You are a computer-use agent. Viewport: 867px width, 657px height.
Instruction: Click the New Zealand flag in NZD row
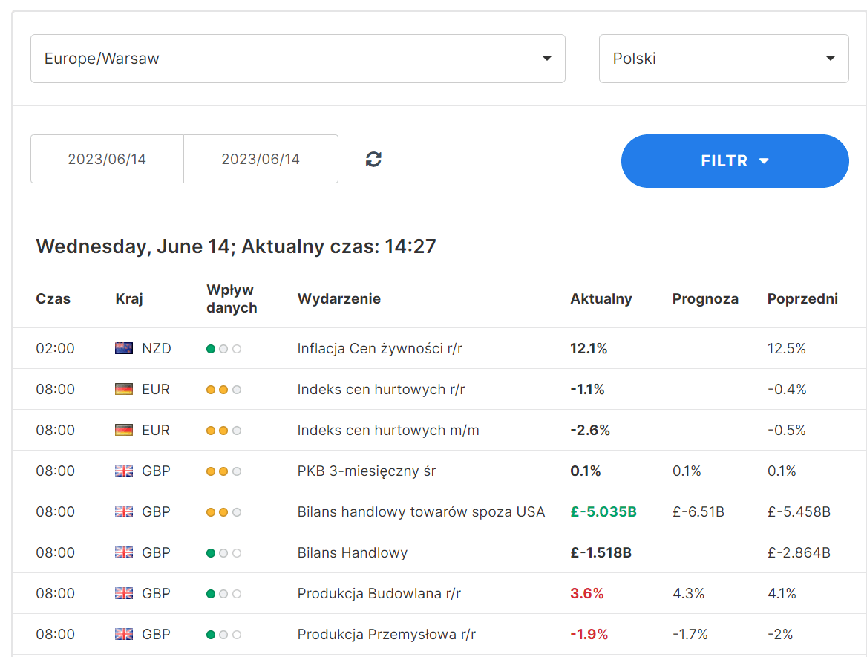pos(124,348)
